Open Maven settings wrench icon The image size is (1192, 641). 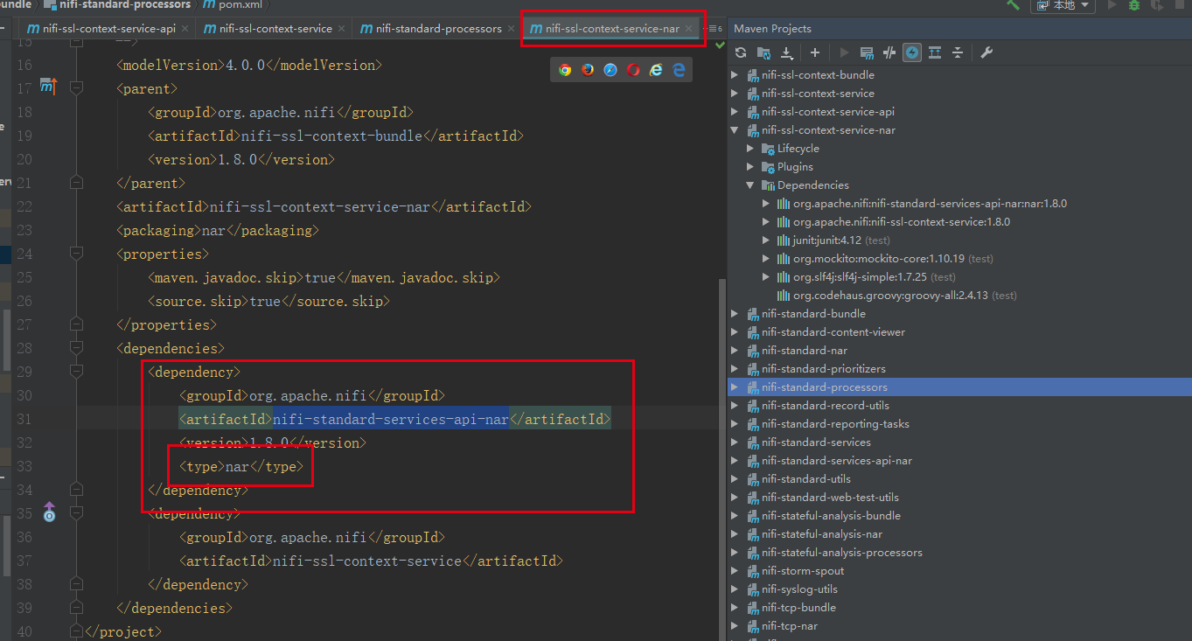click(x=986, y=52)
